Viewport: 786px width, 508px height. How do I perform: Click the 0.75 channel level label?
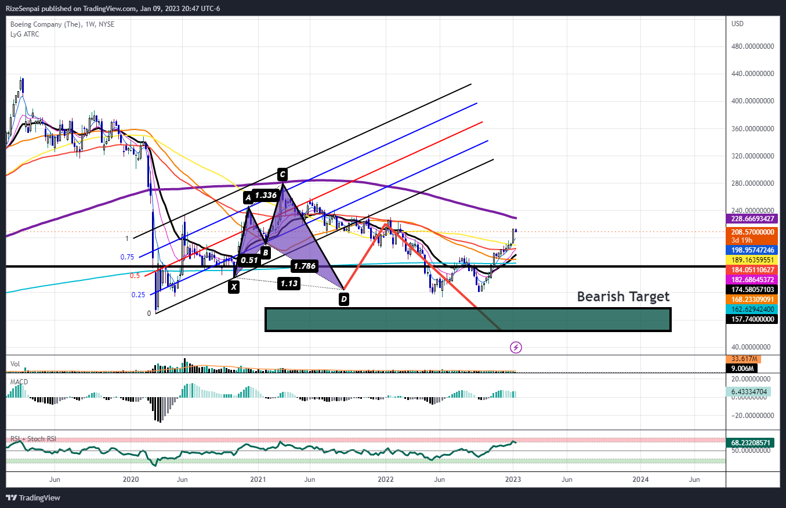pos(127,257)
